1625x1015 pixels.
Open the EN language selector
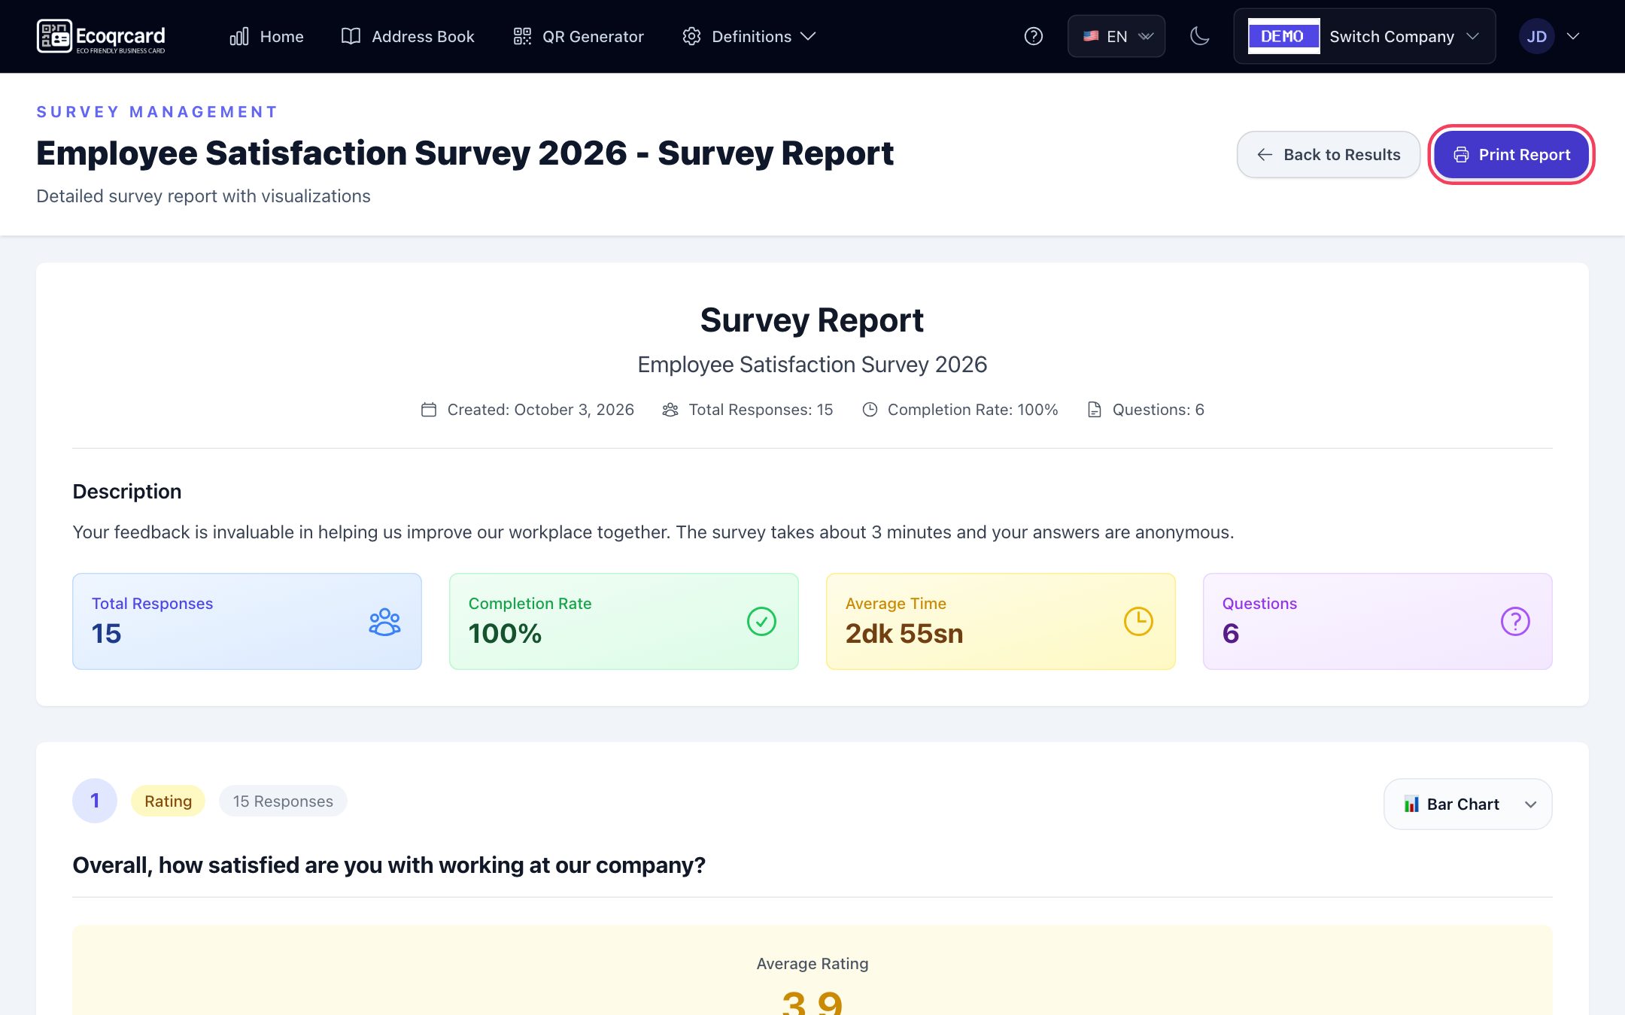[x=1116, y=36]
